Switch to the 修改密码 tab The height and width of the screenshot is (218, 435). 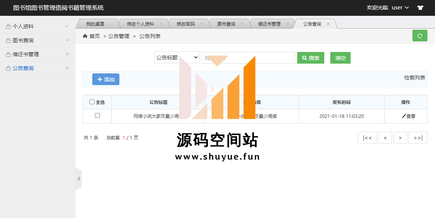pyautogui.click(x=186, y=24)
